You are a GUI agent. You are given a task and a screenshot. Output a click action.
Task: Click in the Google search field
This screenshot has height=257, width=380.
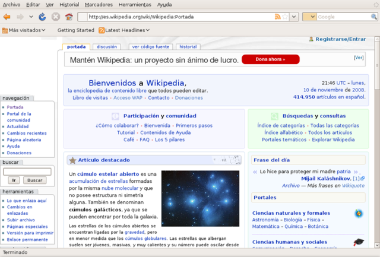344,17
